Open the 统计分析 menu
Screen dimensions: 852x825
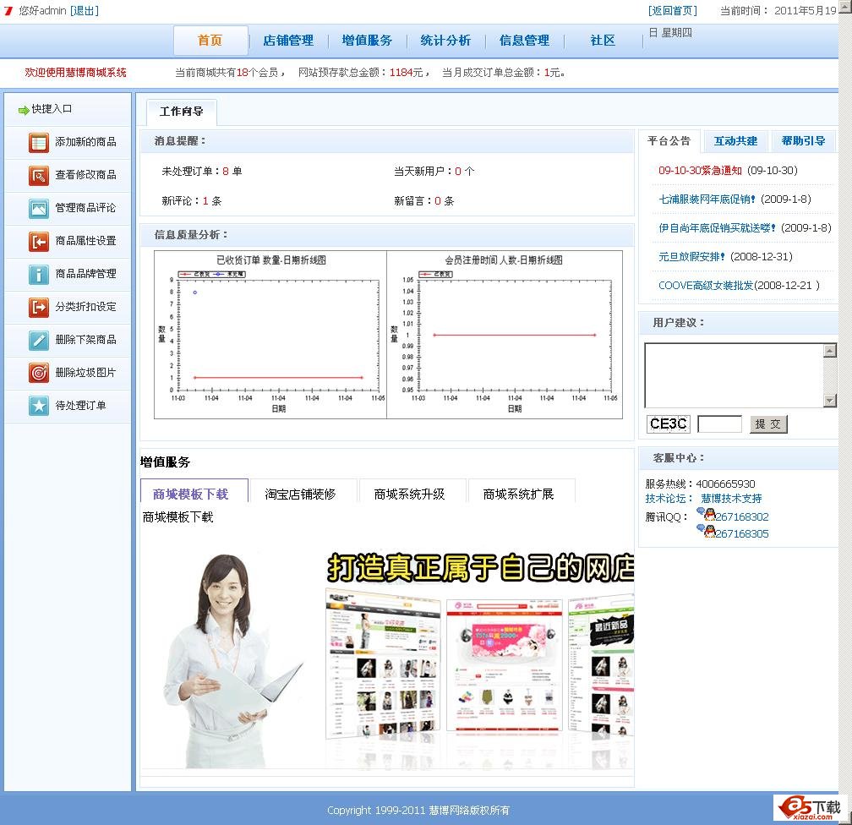445,41
